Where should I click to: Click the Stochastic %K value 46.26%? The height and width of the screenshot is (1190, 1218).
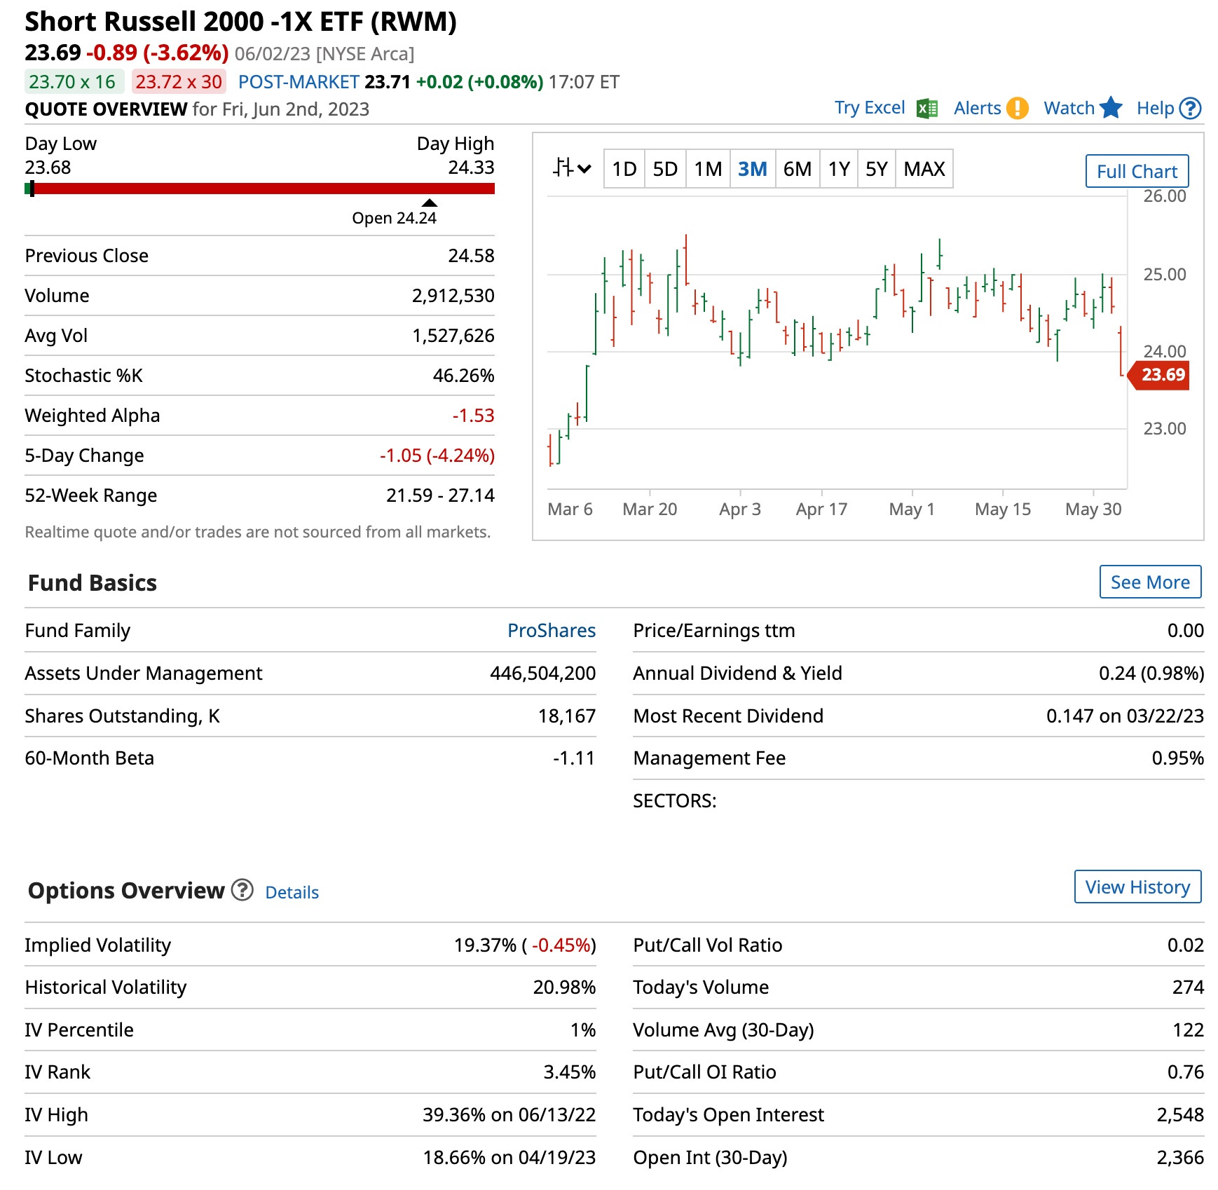[x=463, y=375]
